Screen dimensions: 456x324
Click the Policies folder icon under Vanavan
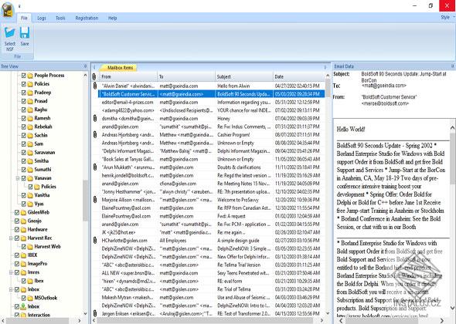pyautogui.click(x=37, y=187)
